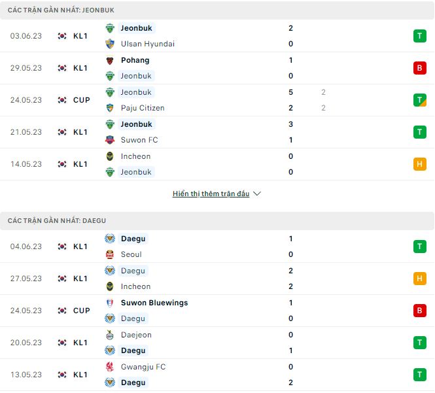The image size is (435, 393).
Task: Expand more matches with the chevron arrow
Action: coord(257,194)
